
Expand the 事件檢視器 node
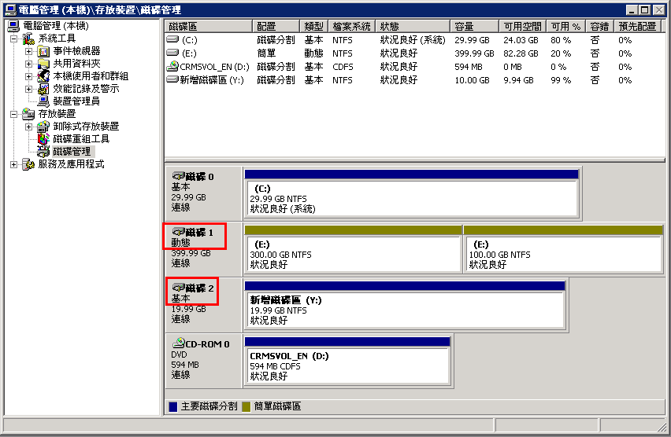28,52
